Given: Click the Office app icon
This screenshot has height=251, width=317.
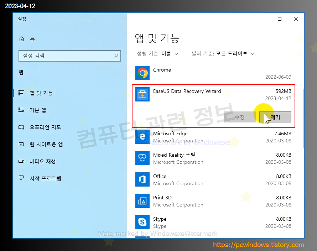Looking at the screenshot, I should click(x=142, y=179).
